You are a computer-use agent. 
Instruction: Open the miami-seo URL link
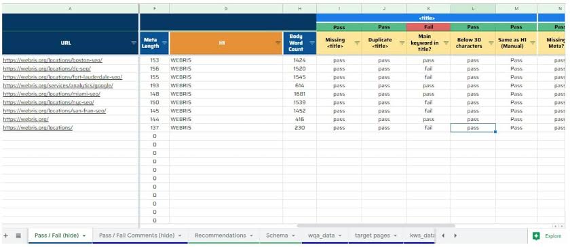tap(52, 94)
